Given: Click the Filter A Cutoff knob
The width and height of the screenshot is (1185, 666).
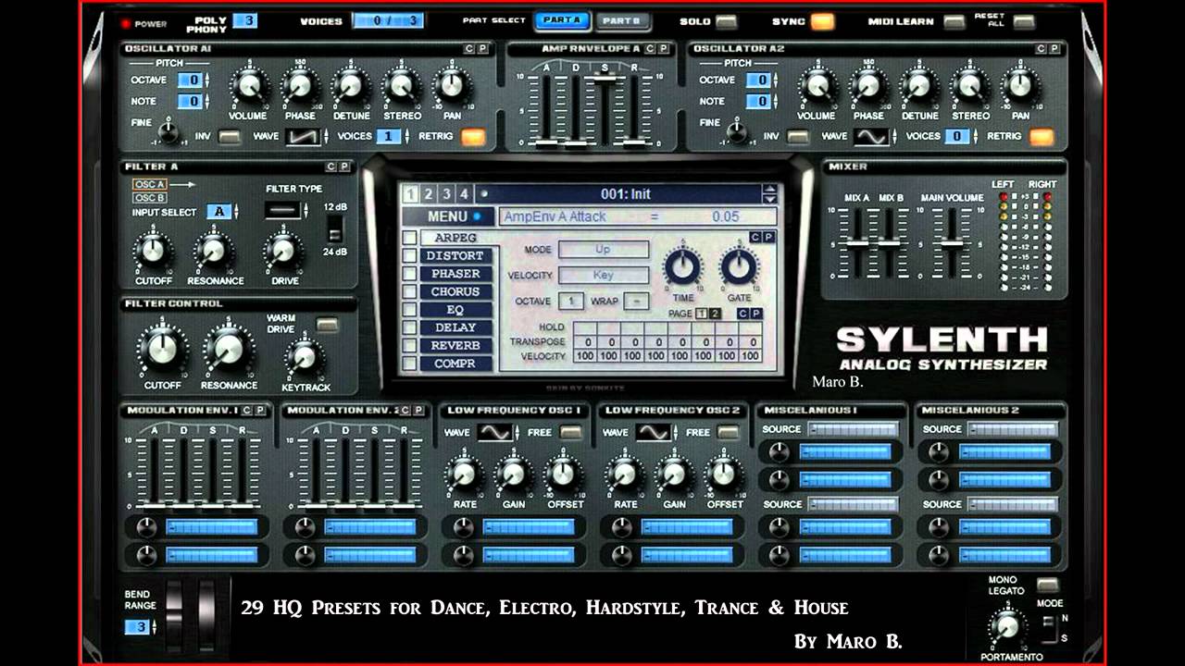Looking at the screenshot, I should [153, 250].
